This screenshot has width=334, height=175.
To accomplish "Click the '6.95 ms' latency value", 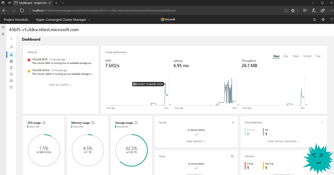I will tap(181, 66).
